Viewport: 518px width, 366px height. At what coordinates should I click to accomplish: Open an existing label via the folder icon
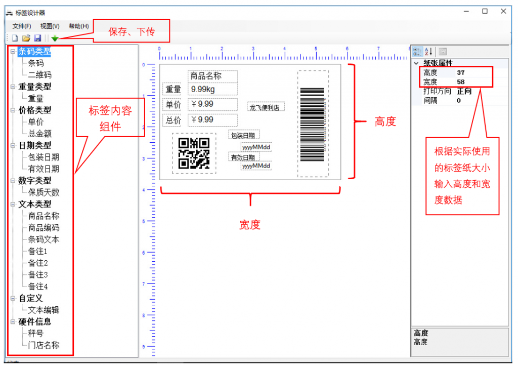point(26,37)
